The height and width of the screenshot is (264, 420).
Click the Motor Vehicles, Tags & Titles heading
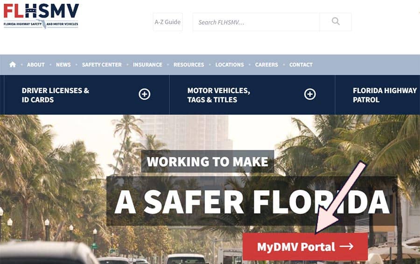[x=218, y=95]
